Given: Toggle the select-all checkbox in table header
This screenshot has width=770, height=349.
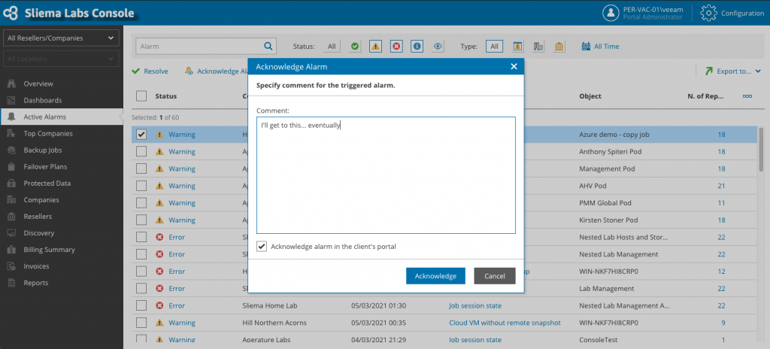Looking at the screenshot, I should [x=141, y=96].
